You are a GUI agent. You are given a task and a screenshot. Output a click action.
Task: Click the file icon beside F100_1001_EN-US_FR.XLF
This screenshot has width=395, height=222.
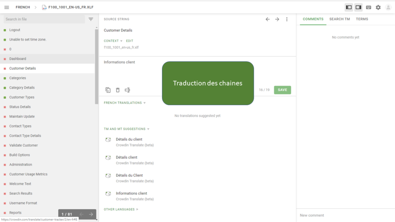[x=44, y=7]
